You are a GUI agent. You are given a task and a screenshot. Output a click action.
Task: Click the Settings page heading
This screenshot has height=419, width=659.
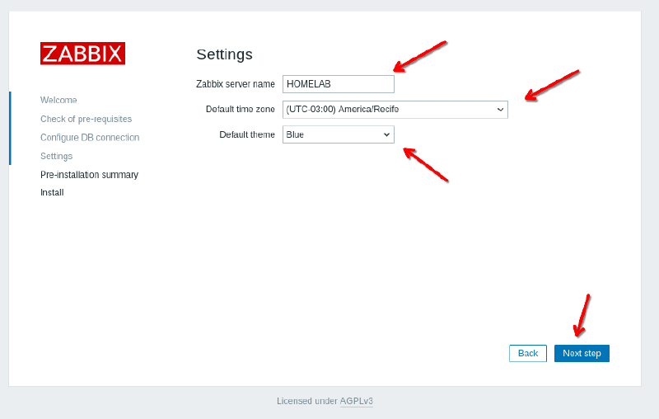(x=224, y=54)
